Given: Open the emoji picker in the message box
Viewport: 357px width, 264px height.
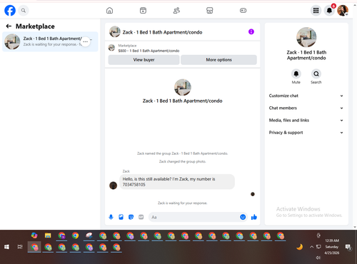Looking at the screenshot, I should pos(243,217).
